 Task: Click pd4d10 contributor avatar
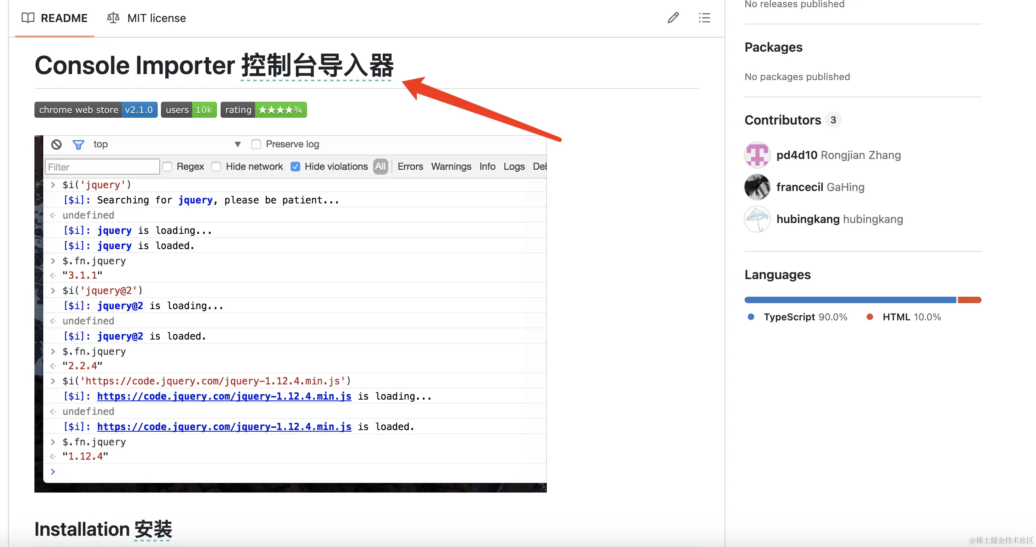[x=757, y=155]
